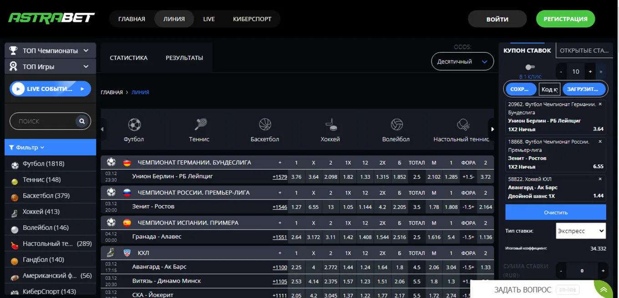Viewport: 619px width, 298px height.
Task: Decrease one-click amount with minus
Action: [561, 72]
